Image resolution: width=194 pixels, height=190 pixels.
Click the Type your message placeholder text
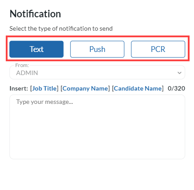(x=44, y=102)
